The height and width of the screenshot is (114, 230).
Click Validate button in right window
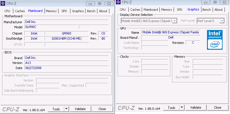[196, 107]
